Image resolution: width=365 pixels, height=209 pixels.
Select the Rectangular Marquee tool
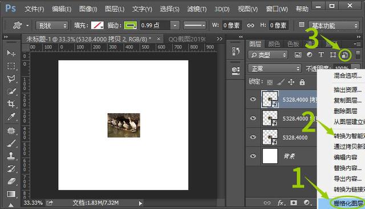pyautogui.click(x=11, y=66)
